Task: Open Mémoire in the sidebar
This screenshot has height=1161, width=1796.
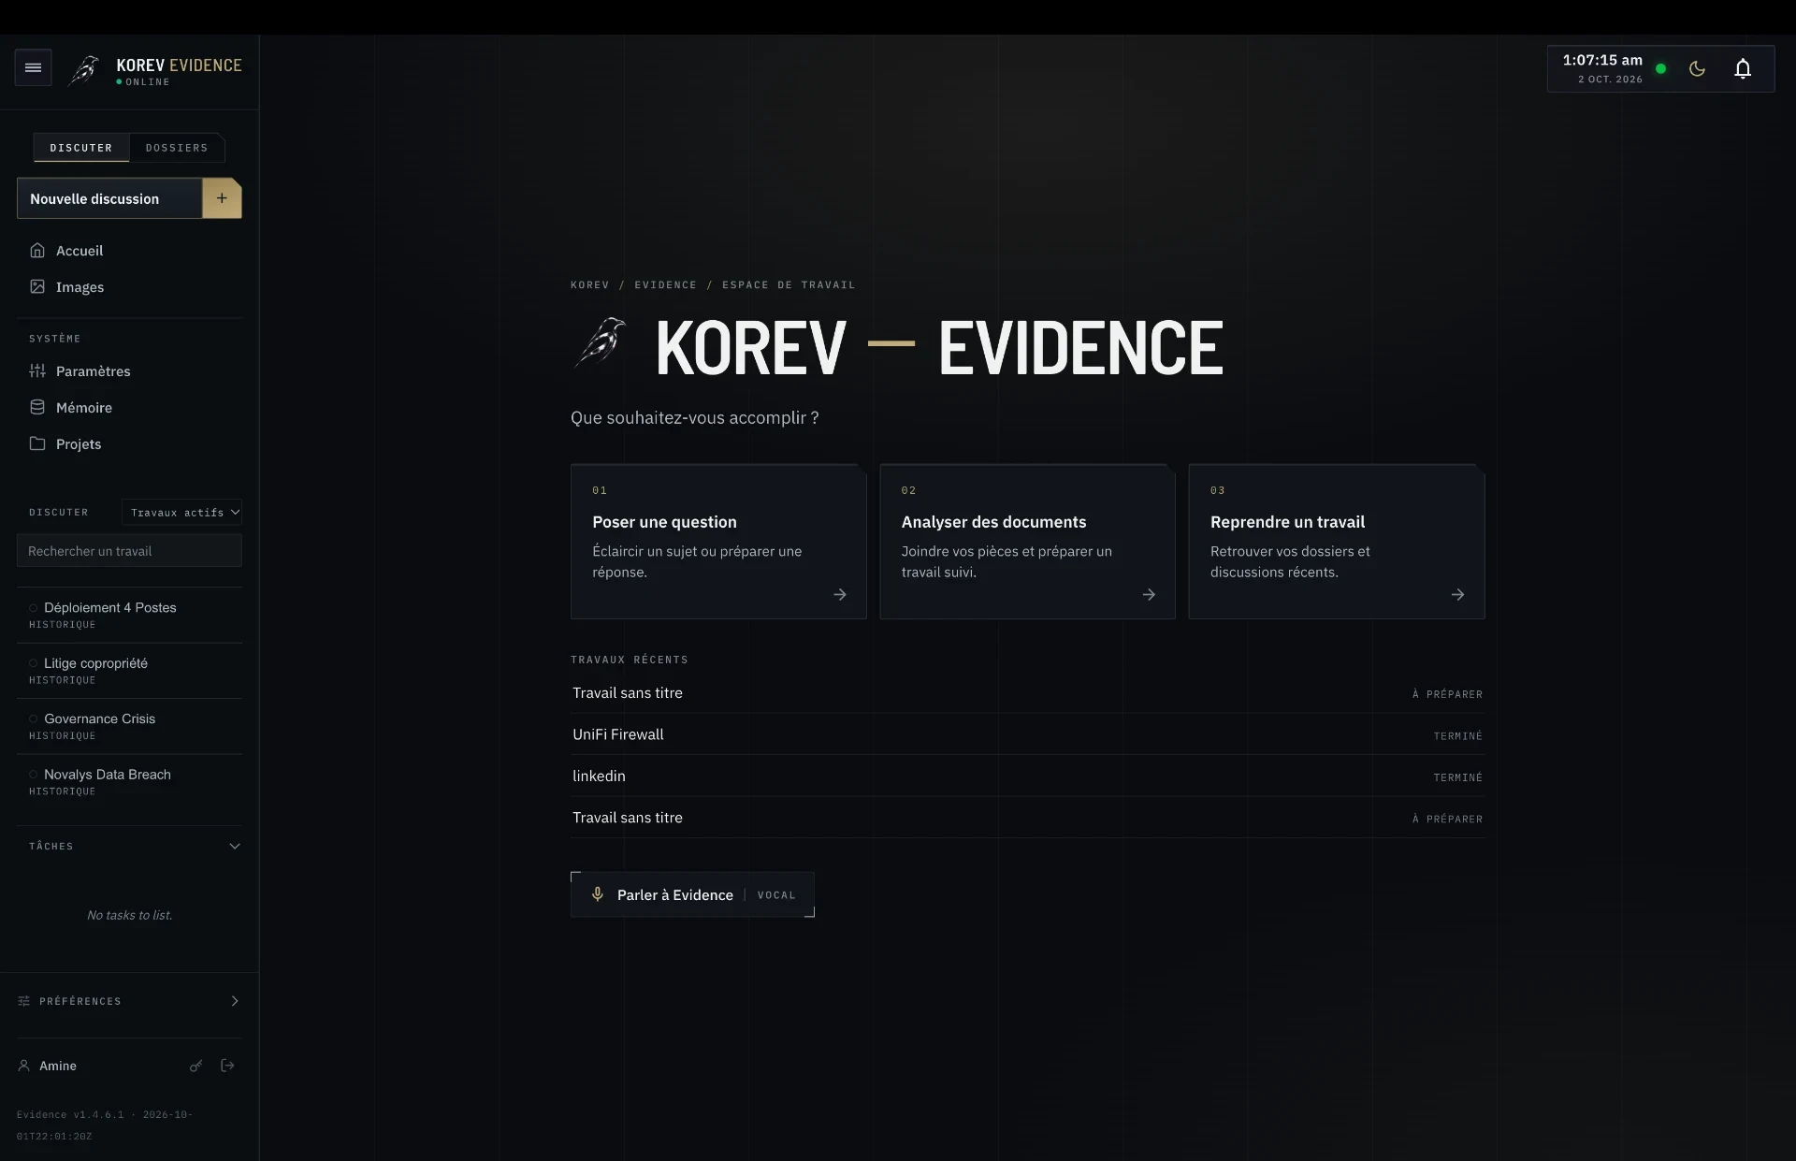Action: point(129,408)
